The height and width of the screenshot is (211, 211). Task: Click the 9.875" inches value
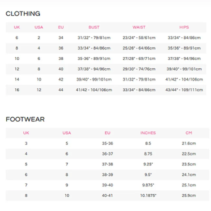(x=148, y=185)
